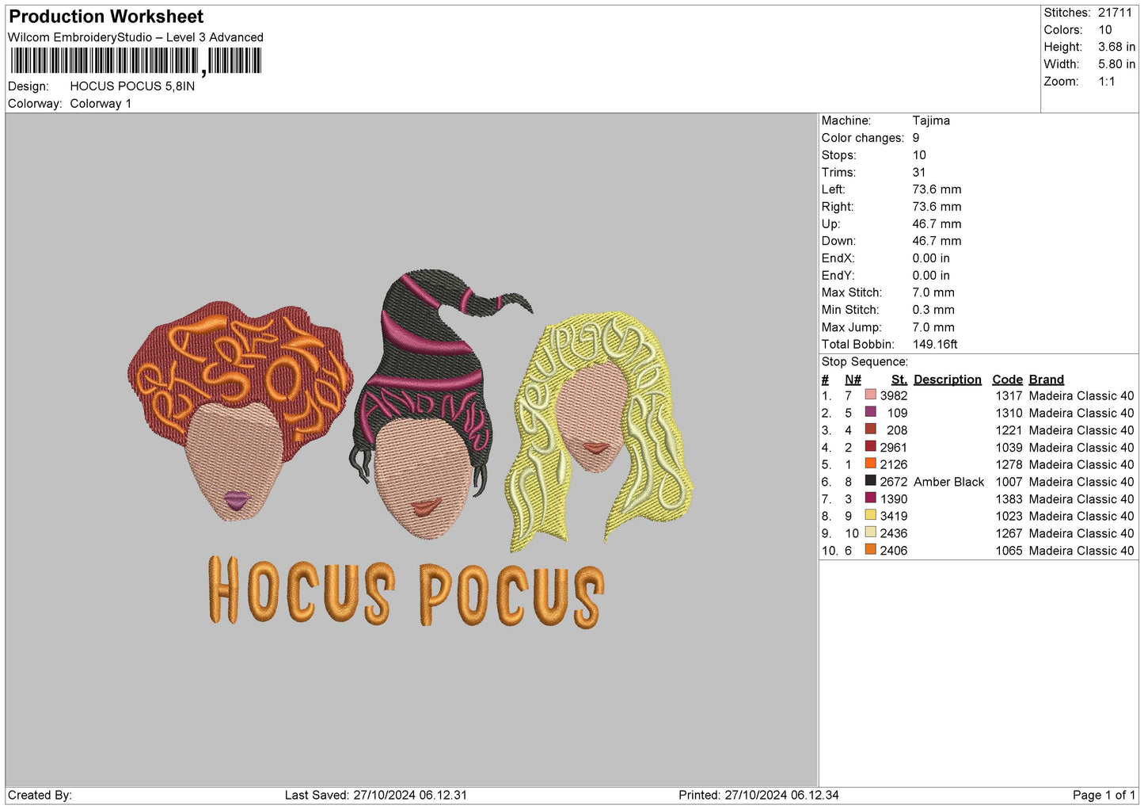This screenshot has width=1144, height=809.
Task: Click the 'Last Saved: 27/10/2024 06.12.31' text
Action: (x=376, y=795)
